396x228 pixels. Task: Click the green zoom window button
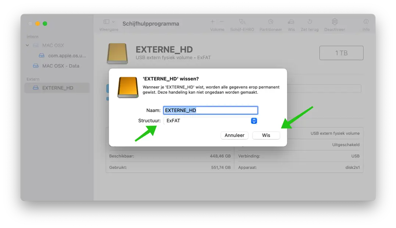tap(45, 23)
